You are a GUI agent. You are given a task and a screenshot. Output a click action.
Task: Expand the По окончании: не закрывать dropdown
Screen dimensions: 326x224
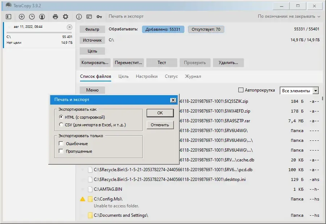pyautogui.click(x=289, y=16)
